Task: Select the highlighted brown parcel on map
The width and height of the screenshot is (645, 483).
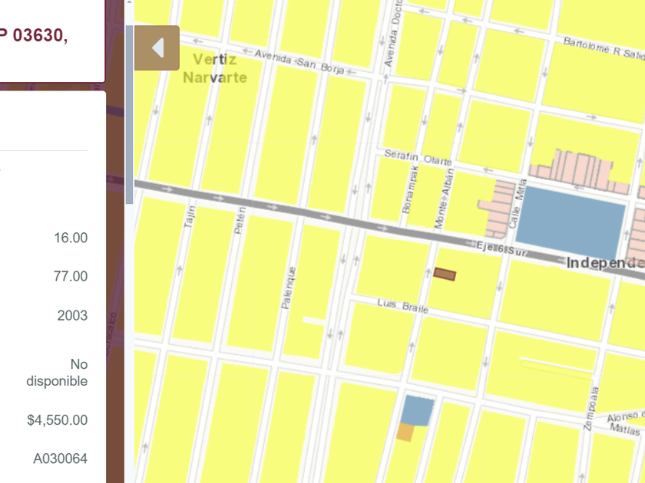Action: (445, 274)
